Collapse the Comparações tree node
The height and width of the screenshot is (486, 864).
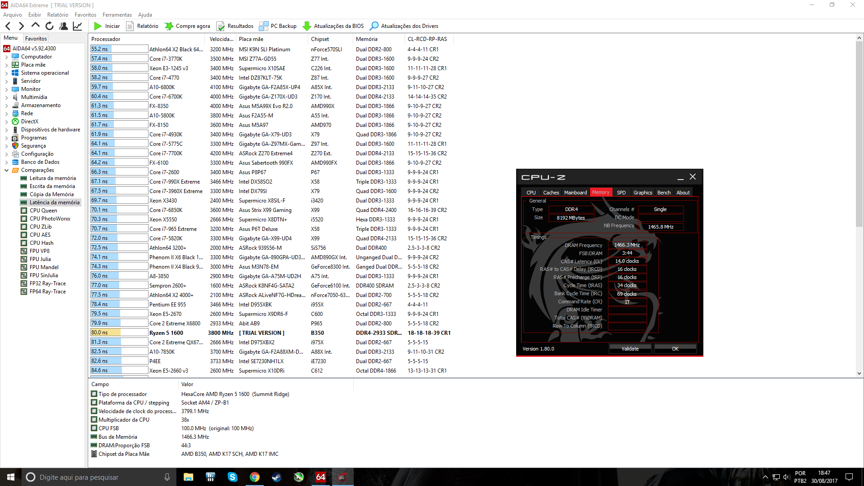6,171
